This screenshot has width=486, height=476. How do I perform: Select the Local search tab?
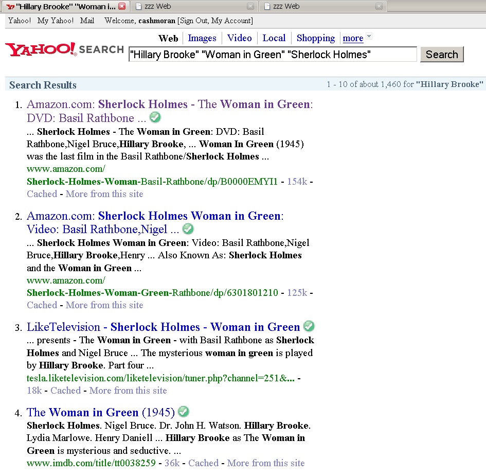[x=274, y=38]
